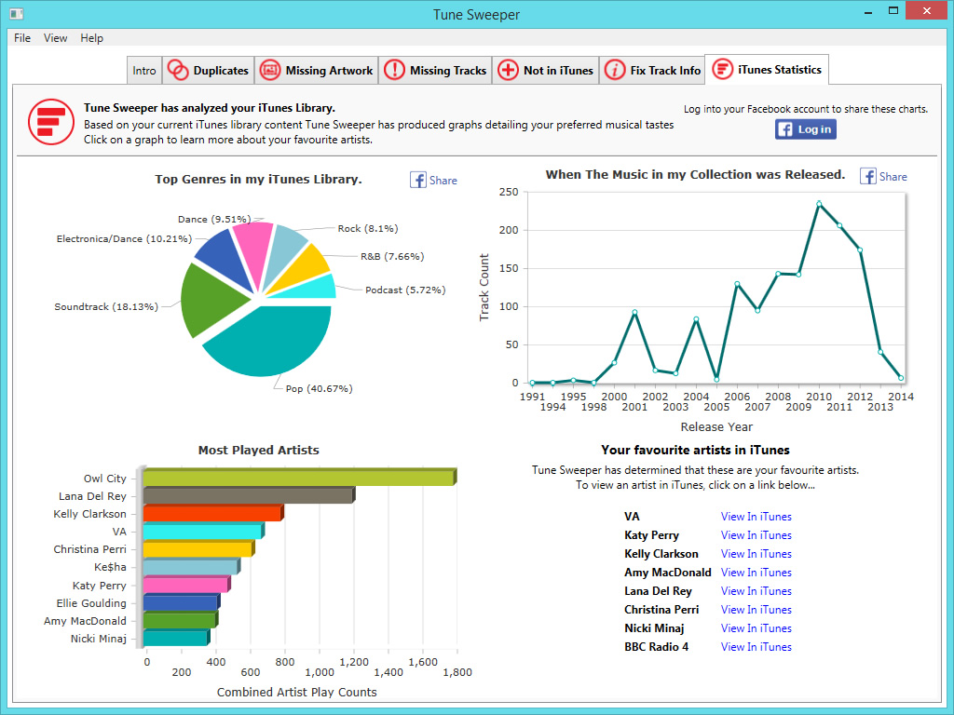This screenshot has width=954, height=715.
Task: Click the Owl City bar in Most Played Artists
Action: [x=298, y=478]
